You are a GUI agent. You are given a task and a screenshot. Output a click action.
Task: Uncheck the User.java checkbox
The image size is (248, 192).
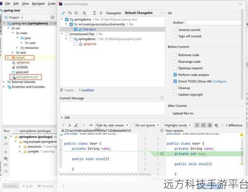pyautogui.click(x=76, y=29)
